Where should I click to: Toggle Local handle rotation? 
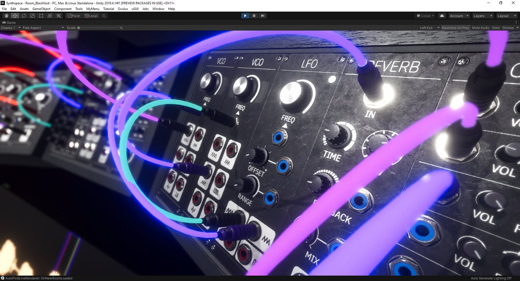[91, 16]
